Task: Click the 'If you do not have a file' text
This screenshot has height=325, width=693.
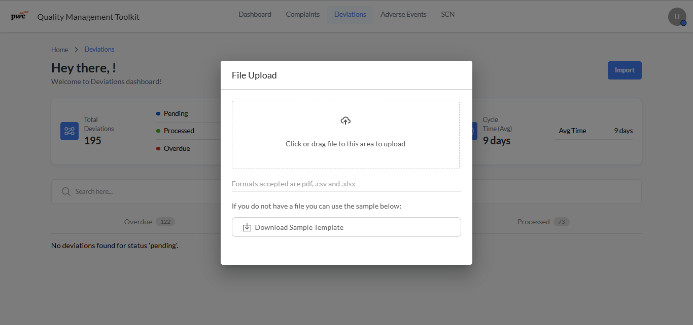Action: pos(317,206)
